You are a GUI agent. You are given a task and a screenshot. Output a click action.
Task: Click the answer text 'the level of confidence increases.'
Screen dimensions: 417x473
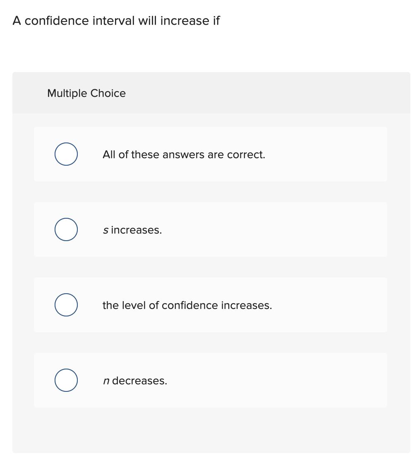click(x=187, y=305)
